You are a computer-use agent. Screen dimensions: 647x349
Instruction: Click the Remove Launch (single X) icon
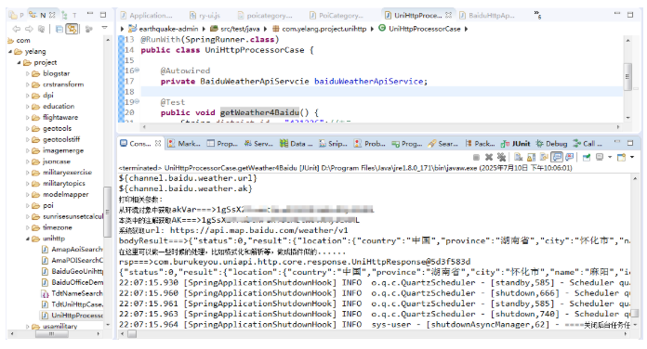point(489,157)
